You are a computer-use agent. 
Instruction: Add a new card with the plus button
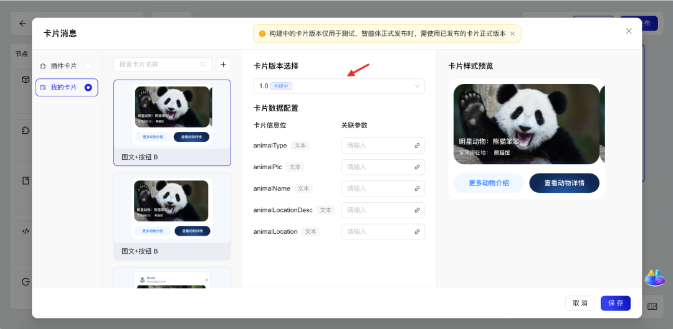click(223, 65)
